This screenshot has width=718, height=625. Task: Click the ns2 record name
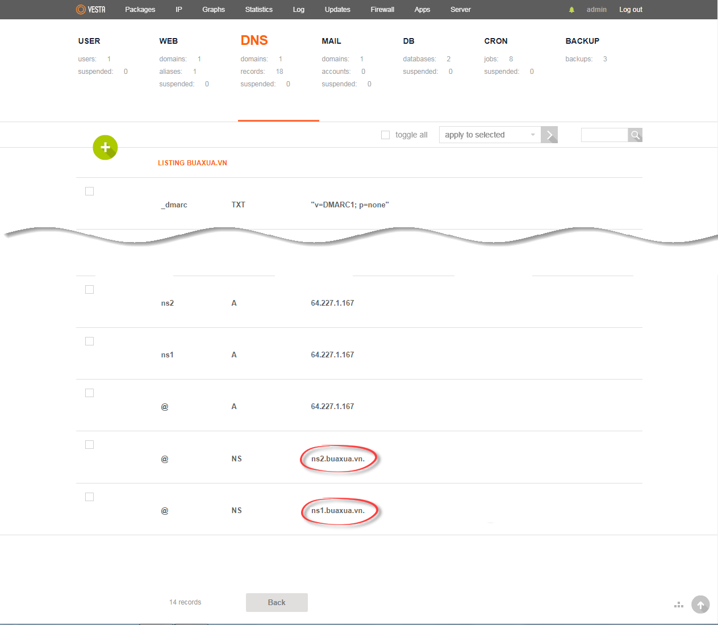[x=168, y=303]
